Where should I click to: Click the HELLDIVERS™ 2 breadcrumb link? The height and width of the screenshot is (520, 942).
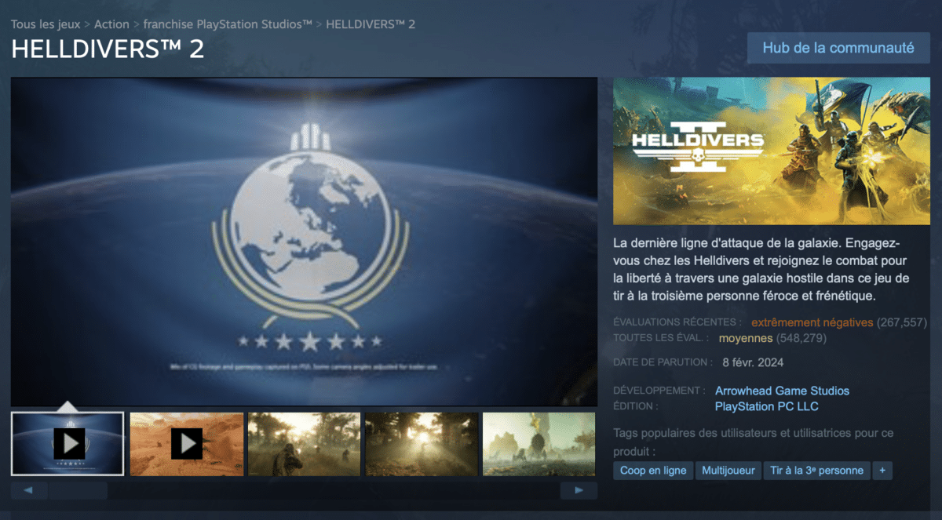371,24
